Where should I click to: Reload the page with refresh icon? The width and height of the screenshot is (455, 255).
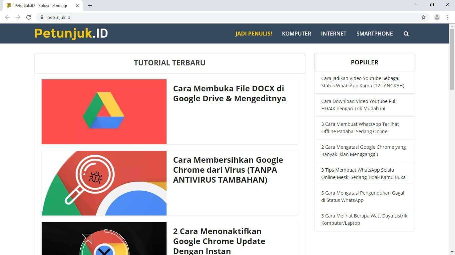click(x=29, y=17)
